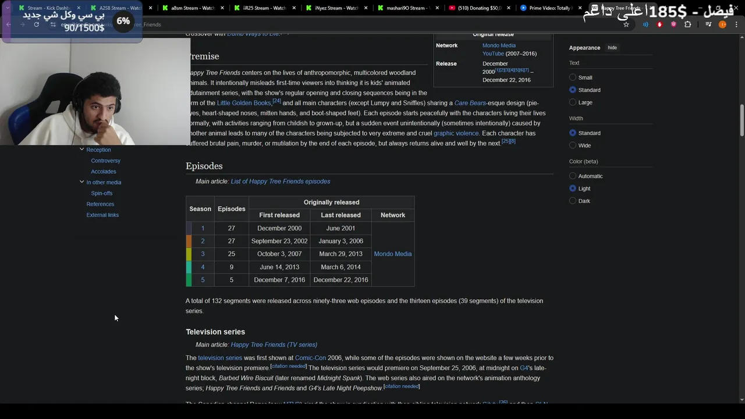Open the media controls music-note icon
The width and height of the screenshot is (745, 419).
(708, 24)
